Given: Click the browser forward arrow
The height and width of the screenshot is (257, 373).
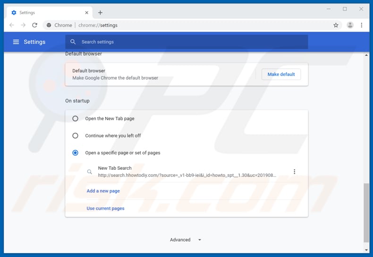Looking at the screenshot, I should [x=23, y=25].
